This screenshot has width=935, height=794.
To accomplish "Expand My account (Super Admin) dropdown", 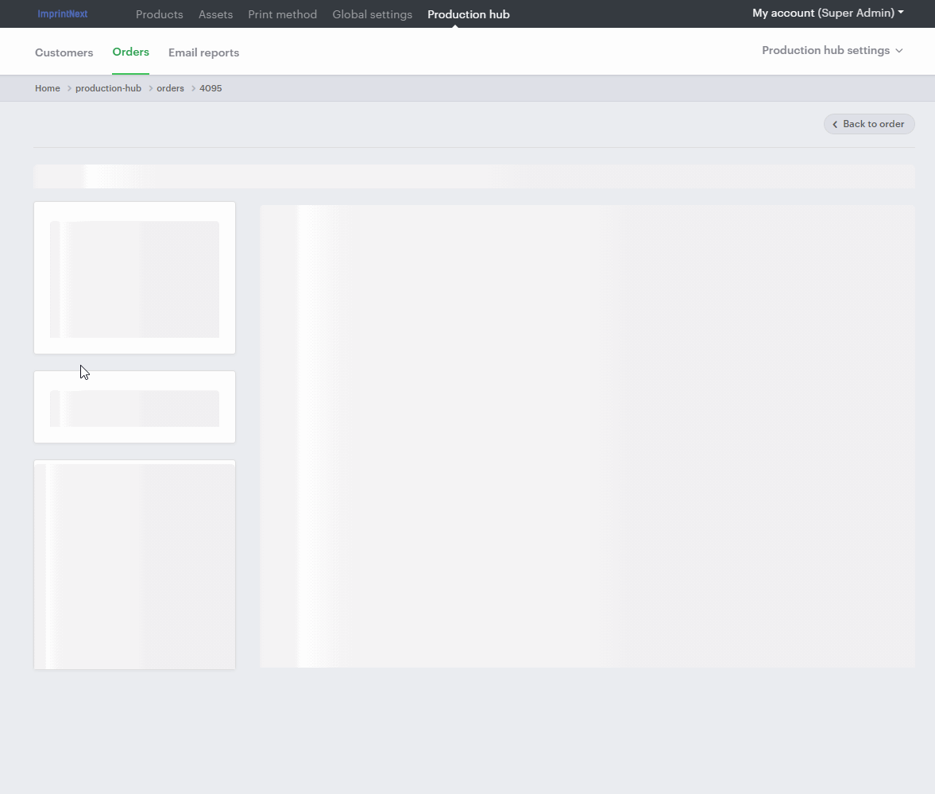I will point(827,13).
